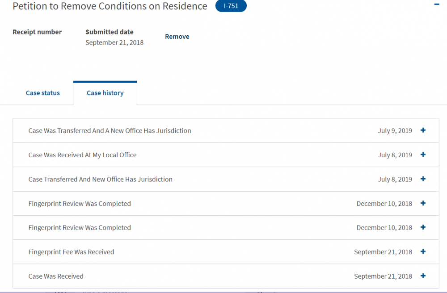447x293 pixels.
Task: Click the Submitted date label
Action: [x=110, y=32]
